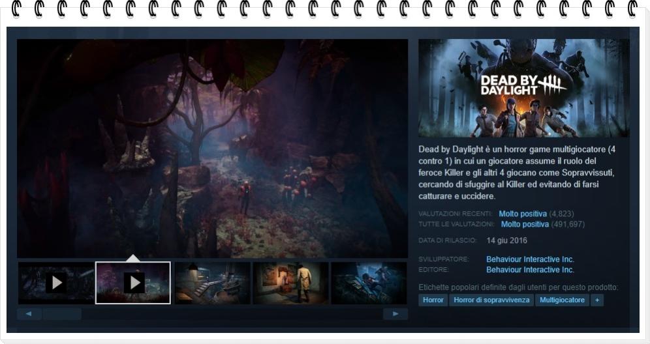Click the plus button to add tags
This screenshot has height=344, width=650.
click(x=596, y=300)
